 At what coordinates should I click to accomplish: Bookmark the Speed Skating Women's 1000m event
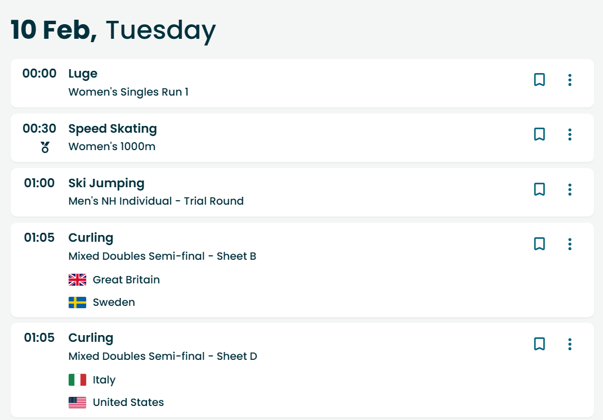(x=539, y=134)
